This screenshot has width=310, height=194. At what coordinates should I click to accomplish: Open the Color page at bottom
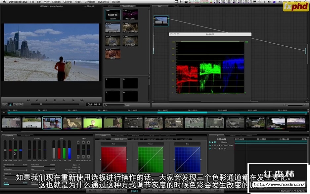[134, 191]
